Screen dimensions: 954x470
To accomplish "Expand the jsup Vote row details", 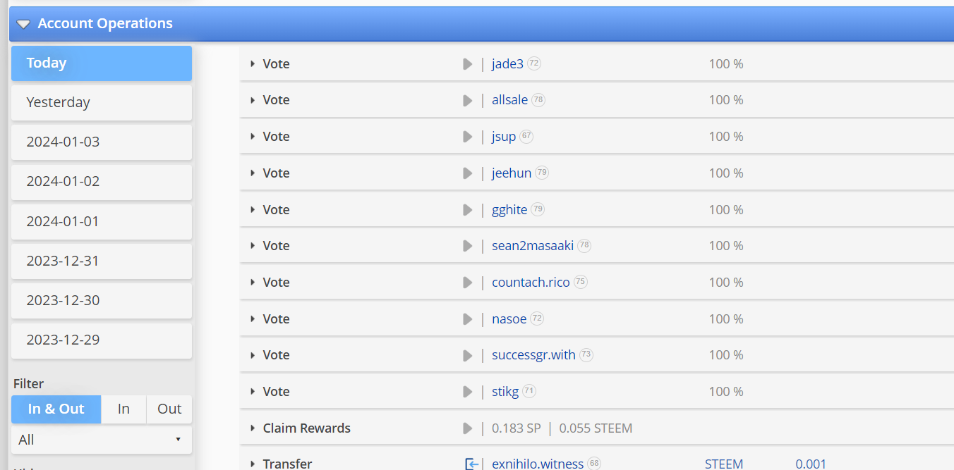I will tap(253, 137).
